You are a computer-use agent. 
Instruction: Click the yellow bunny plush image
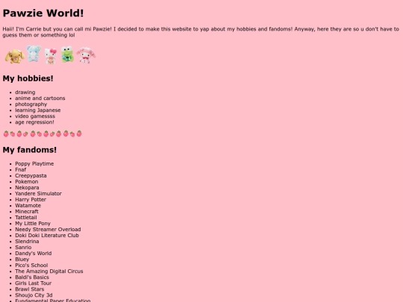pos(15,56)
